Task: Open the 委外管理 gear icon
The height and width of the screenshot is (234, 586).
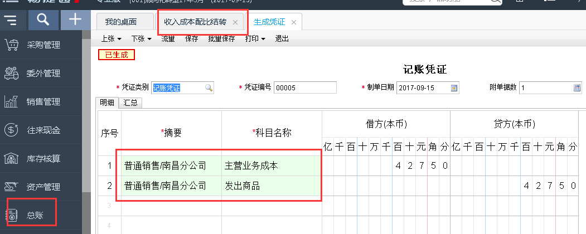Action: coord(12,74)
